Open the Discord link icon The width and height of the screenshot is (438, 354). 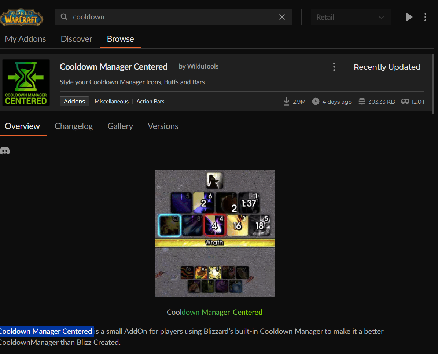[x=5, y=151]
